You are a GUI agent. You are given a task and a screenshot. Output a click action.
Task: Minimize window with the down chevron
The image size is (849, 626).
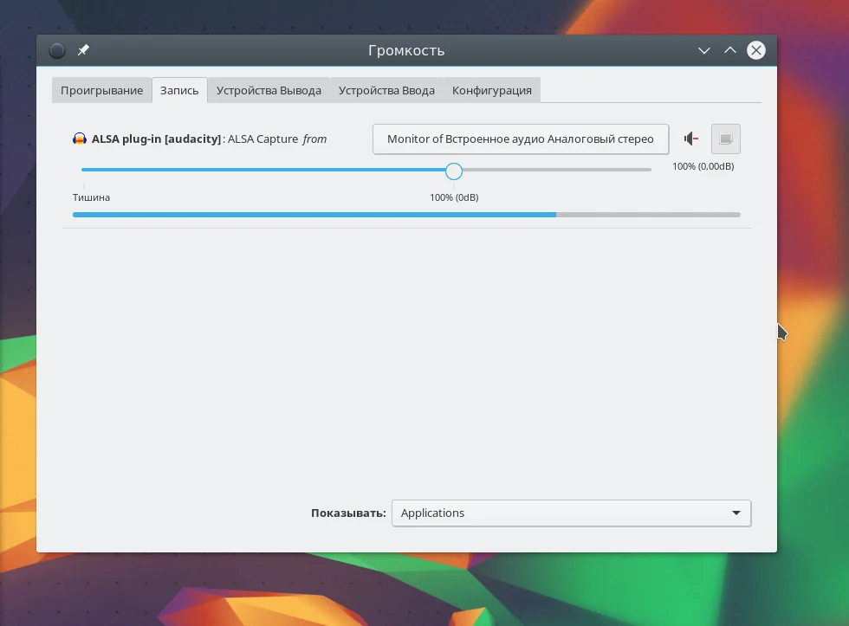click(703, 50)
